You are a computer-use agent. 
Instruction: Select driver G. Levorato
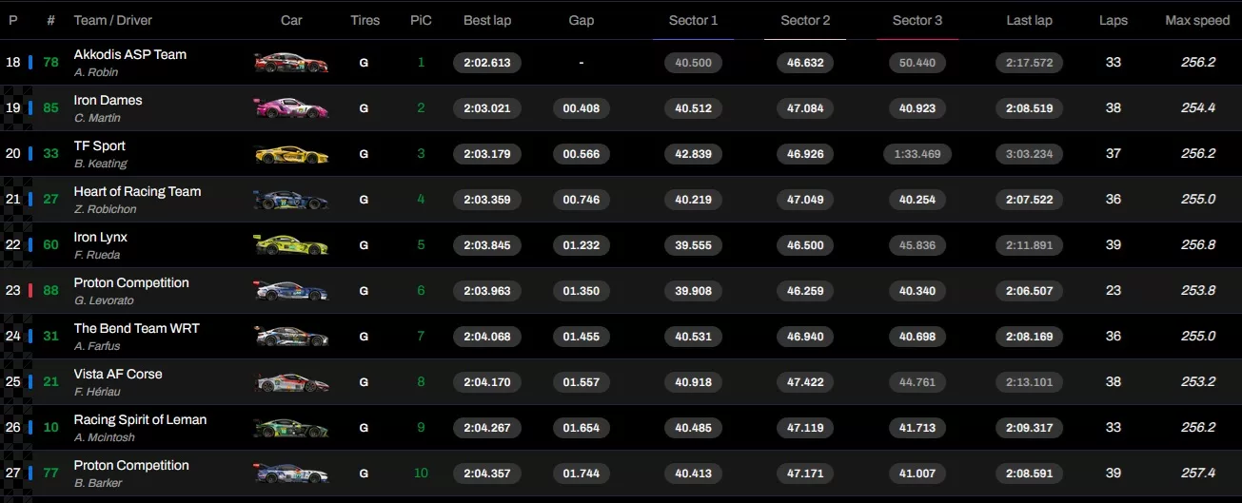[103, 300]
